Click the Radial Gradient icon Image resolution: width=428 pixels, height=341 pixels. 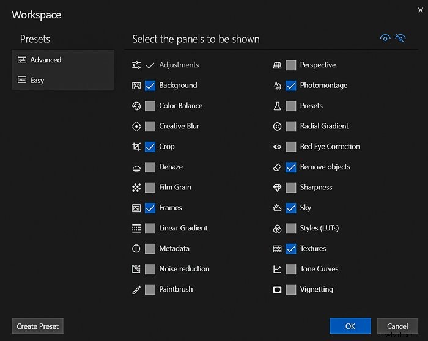click(277, 127)
